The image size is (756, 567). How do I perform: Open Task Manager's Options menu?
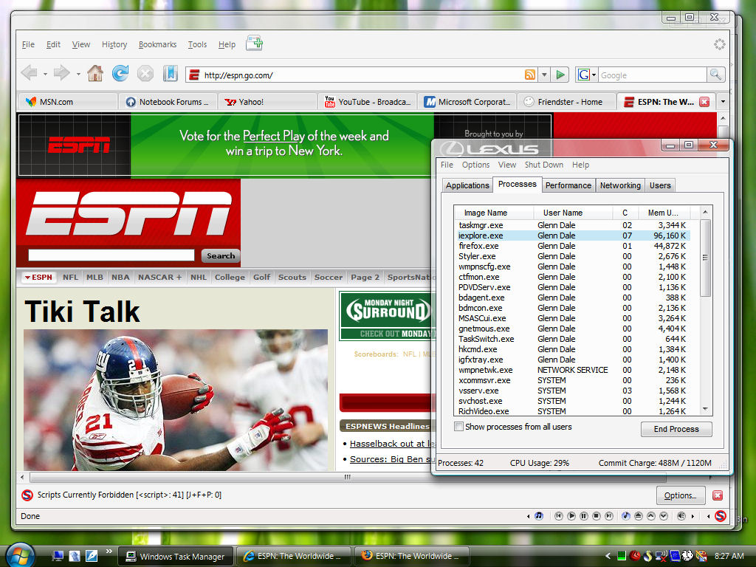475,165
